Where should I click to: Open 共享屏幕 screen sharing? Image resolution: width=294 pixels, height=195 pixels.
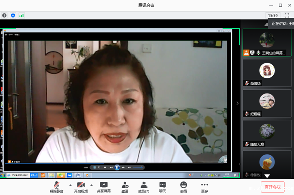coord(104,187)
